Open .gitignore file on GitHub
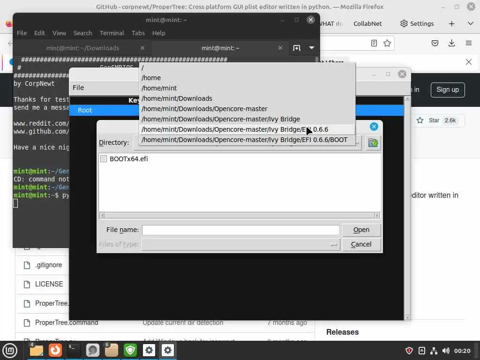 click(x=48, y=265)
